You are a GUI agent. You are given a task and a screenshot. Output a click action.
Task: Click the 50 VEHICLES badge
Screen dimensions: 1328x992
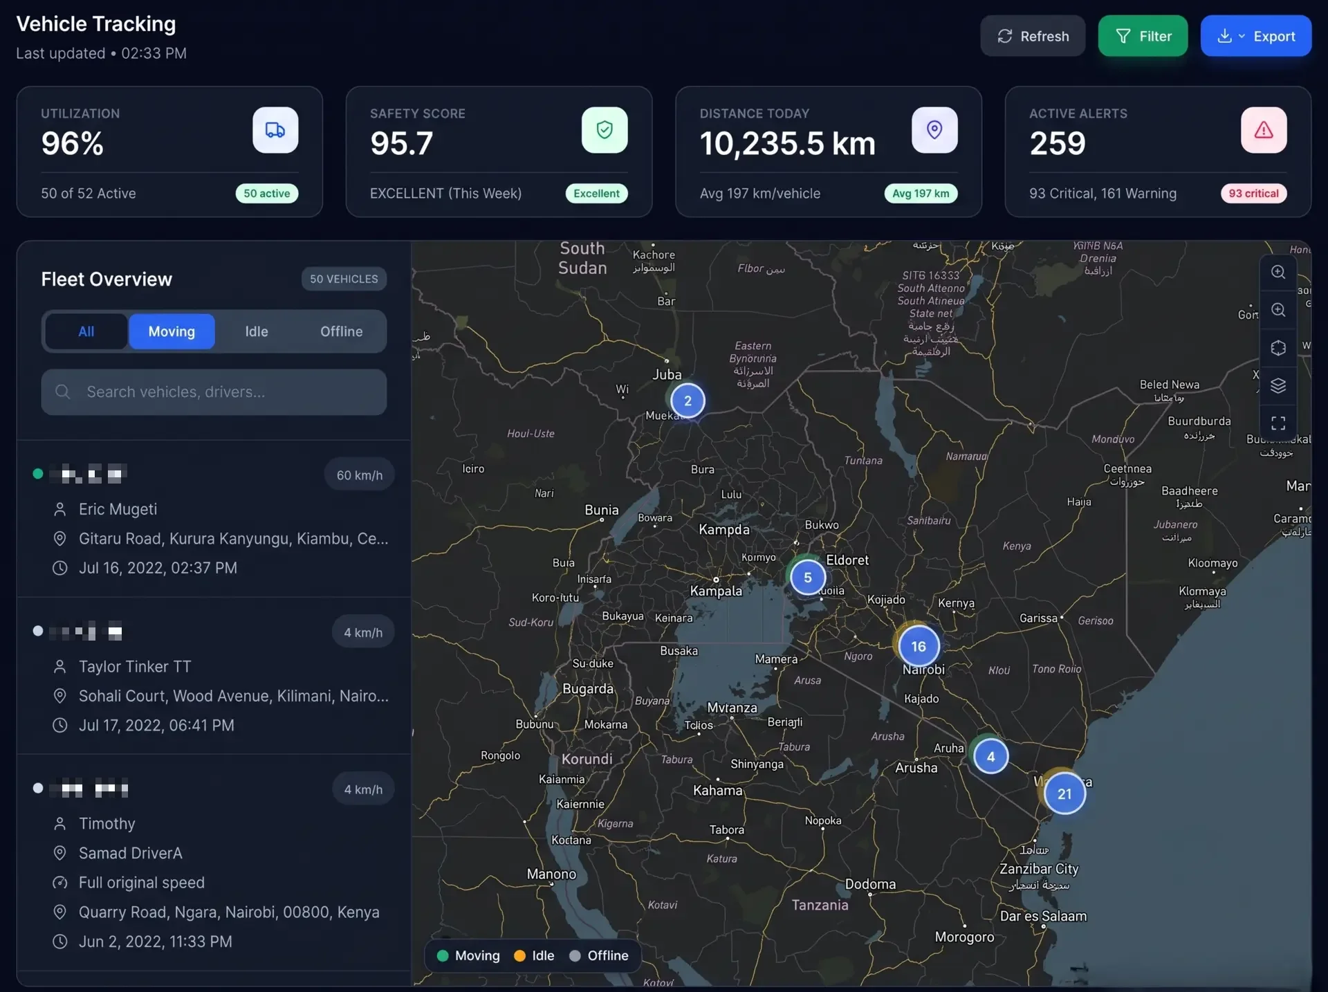click(344, 279)
